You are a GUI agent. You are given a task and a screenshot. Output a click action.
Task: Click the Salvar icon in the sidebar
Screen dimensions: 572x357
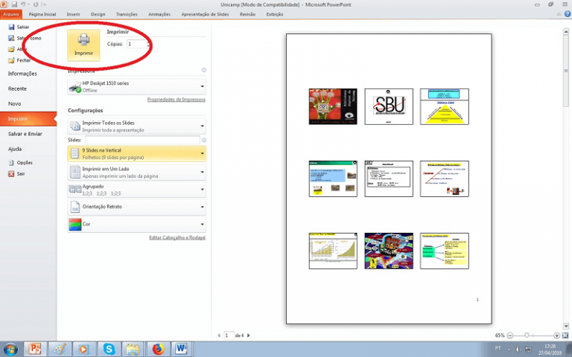11,27
